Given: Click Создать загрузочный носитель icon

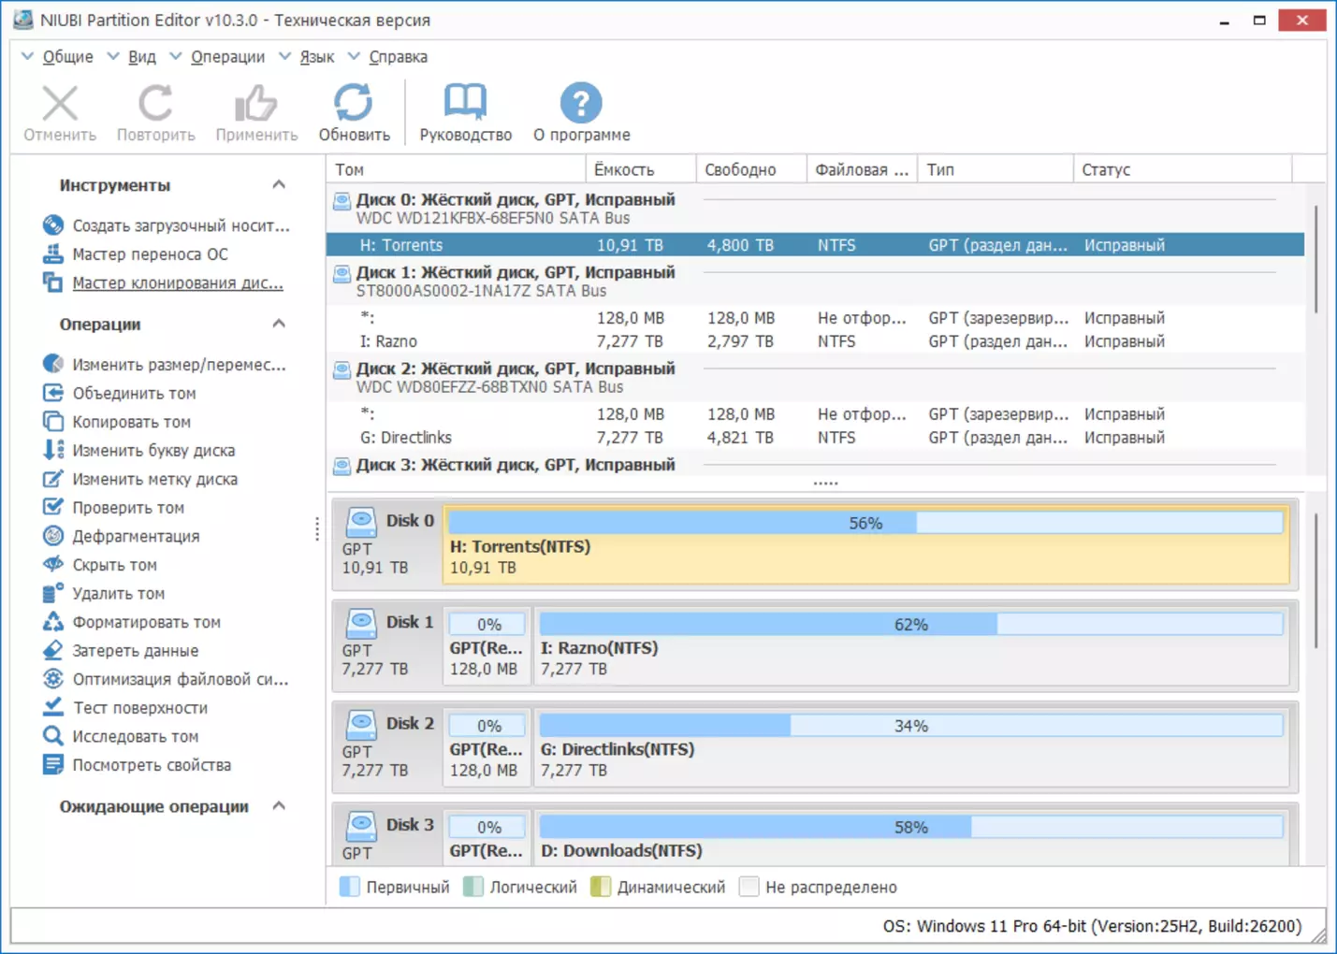Looking at the screenshot, I should pyautogui.click(x=53, y=225).
